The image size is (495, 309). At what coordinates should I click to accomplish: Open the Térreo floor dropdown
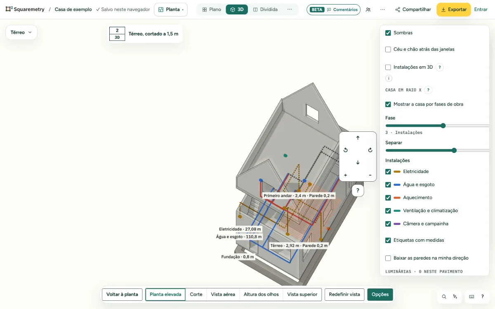tap(21, 32)
